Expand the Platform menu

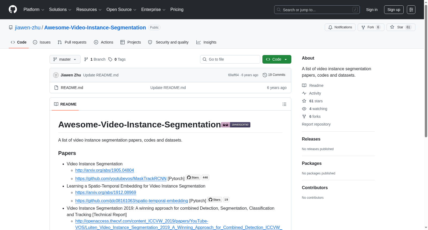pos(34,10)
